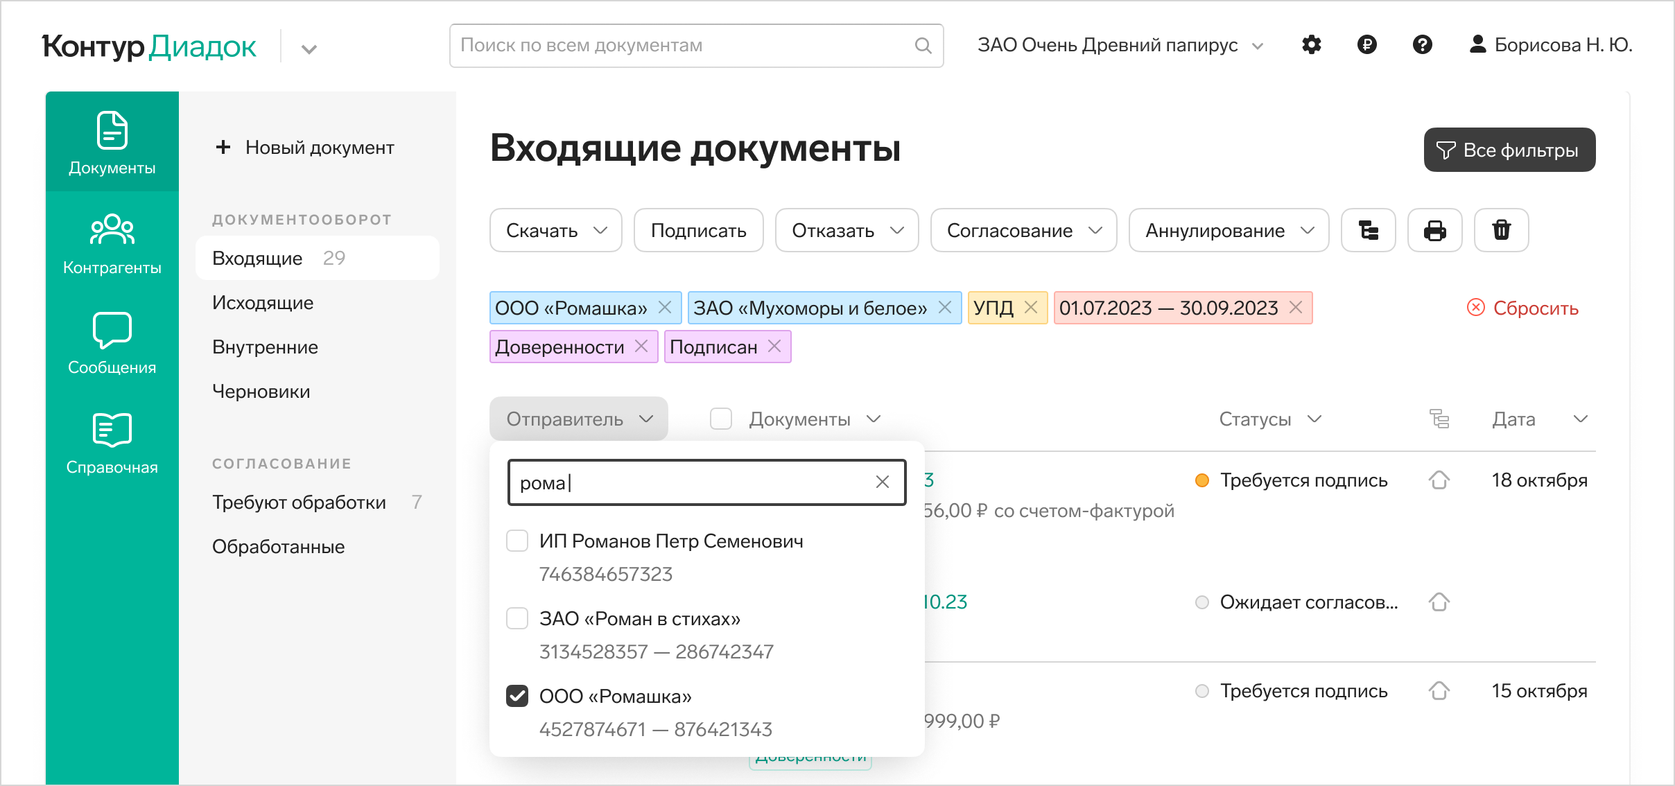
Task: Click the Требуется подпись status for 18 октября
Action: (x=1303, y=480)
